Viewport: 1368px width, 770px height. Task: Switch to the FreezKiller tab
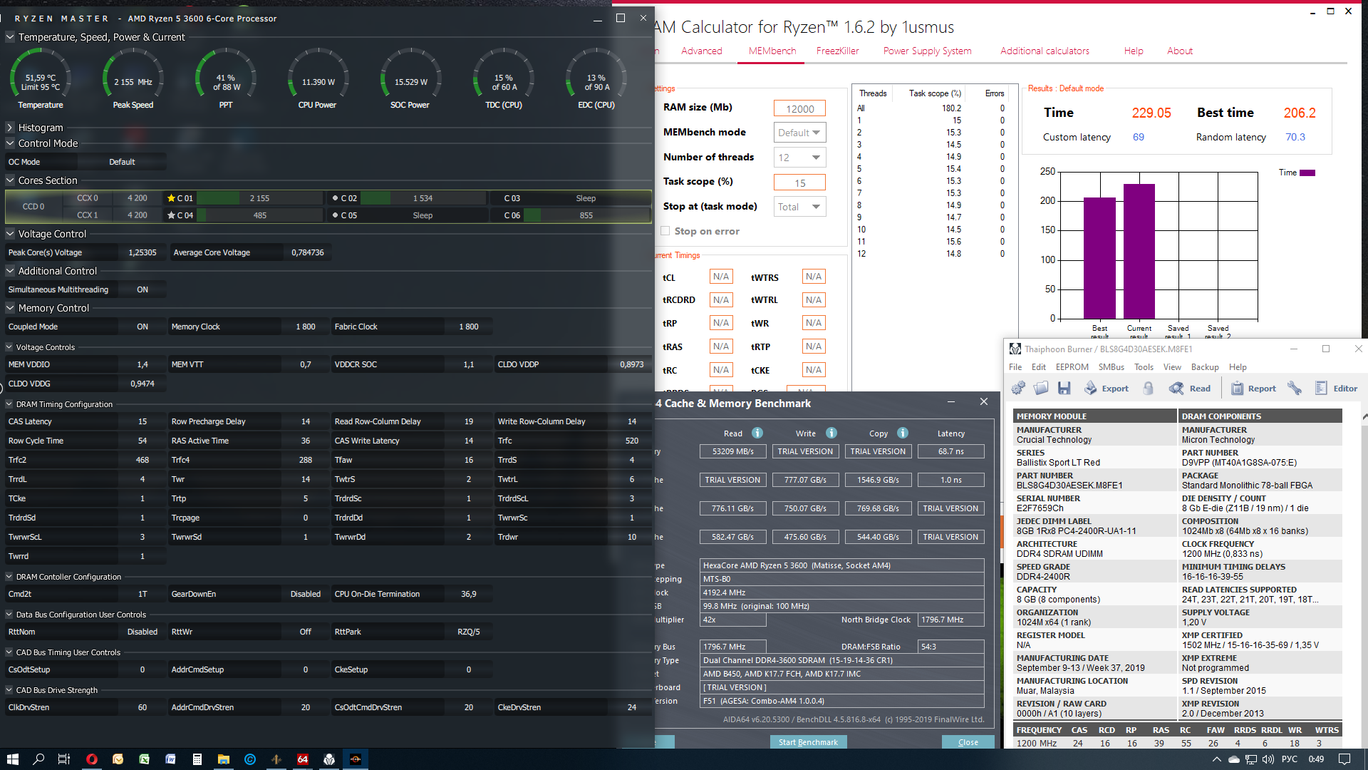pos(837,51)
